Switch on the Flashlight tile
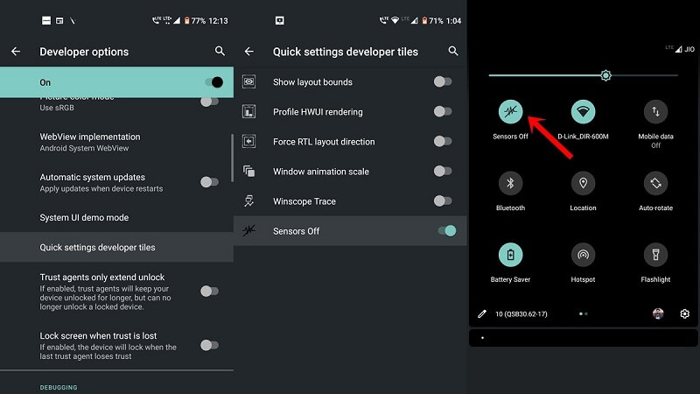The width and height of the screenshot is (700, 394). (x=655, y=255)
